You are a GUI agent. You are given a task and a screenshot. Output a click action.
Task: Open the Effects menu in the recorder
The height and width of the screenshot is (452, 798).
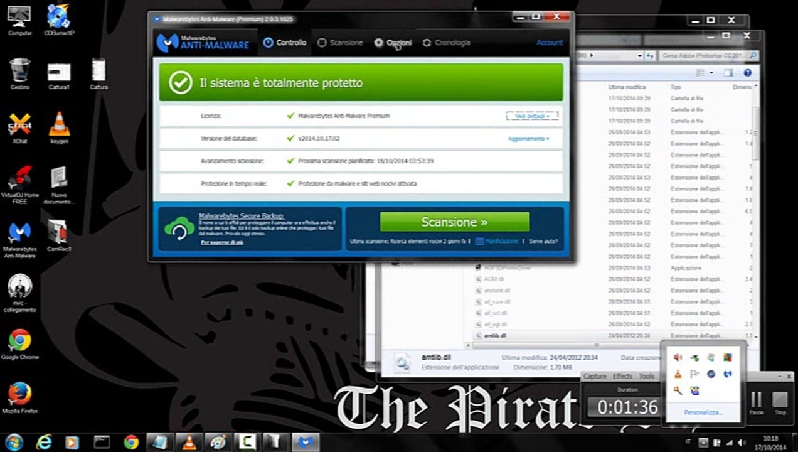pyautogui.click(x=622, y=376)
